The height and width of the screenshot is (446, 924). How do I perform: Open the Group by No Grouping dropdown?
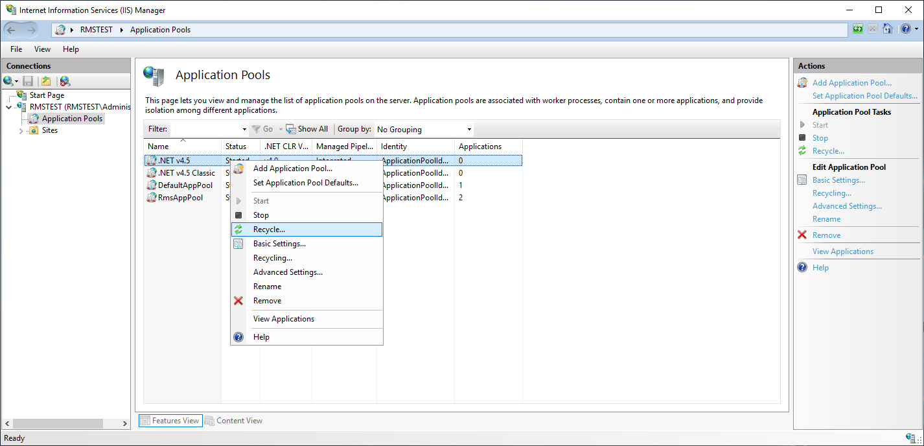coord(424,129)
